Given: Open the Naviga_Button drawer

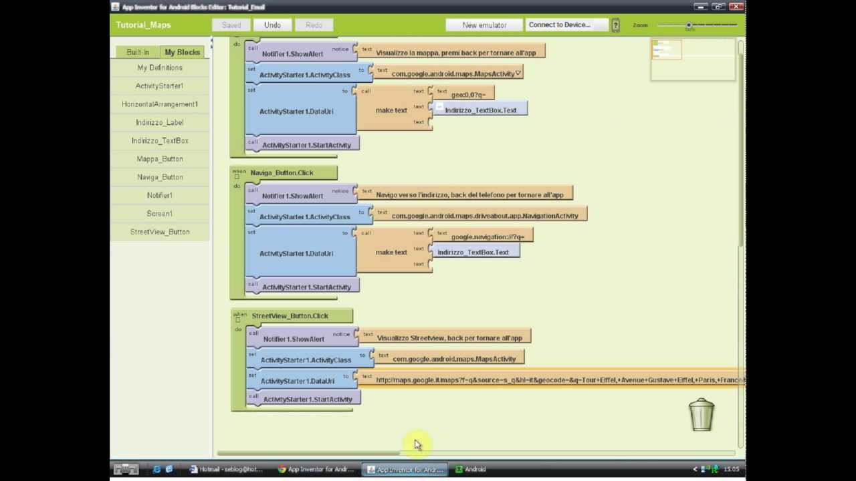Looking at the screenshot, I should coord(160,177).
